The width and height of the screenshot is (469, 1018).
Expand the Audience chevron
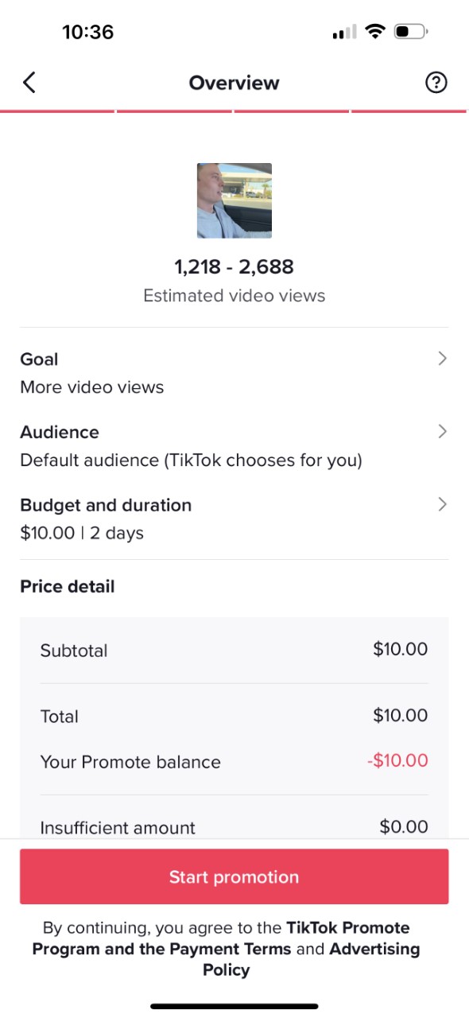[x=443, y=432]
